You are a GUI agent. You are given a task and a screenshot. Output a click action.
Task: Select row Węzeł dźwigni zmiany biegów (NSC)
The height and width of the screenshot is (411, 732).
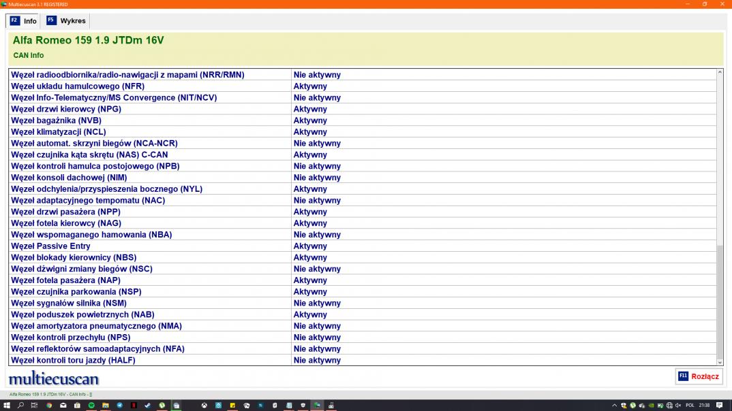coord(363,269)
